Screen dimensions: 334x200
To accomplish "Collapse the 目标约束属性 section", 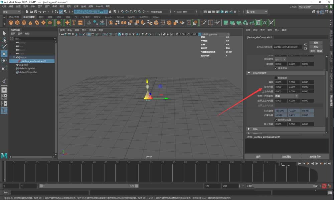I will tap(249, 73).
